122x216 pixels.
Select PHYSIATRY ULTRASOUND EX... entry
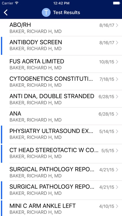[x=61, y=134]
